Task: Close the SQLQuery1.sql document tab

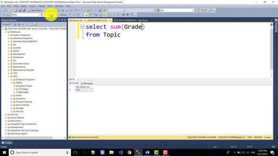Action: coord(110,20)
